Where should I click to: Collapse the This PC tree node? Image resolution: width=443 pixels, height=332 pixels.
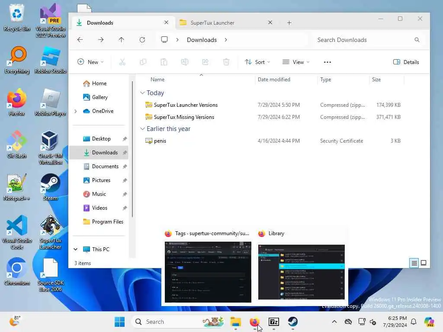point(75,249)
